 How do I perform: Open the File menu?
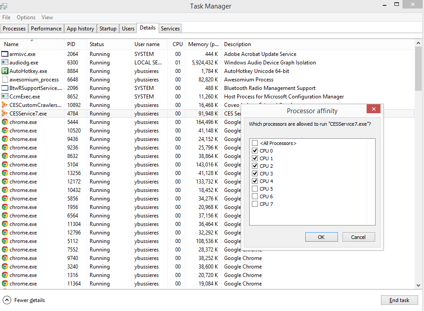tap(6, 17)
